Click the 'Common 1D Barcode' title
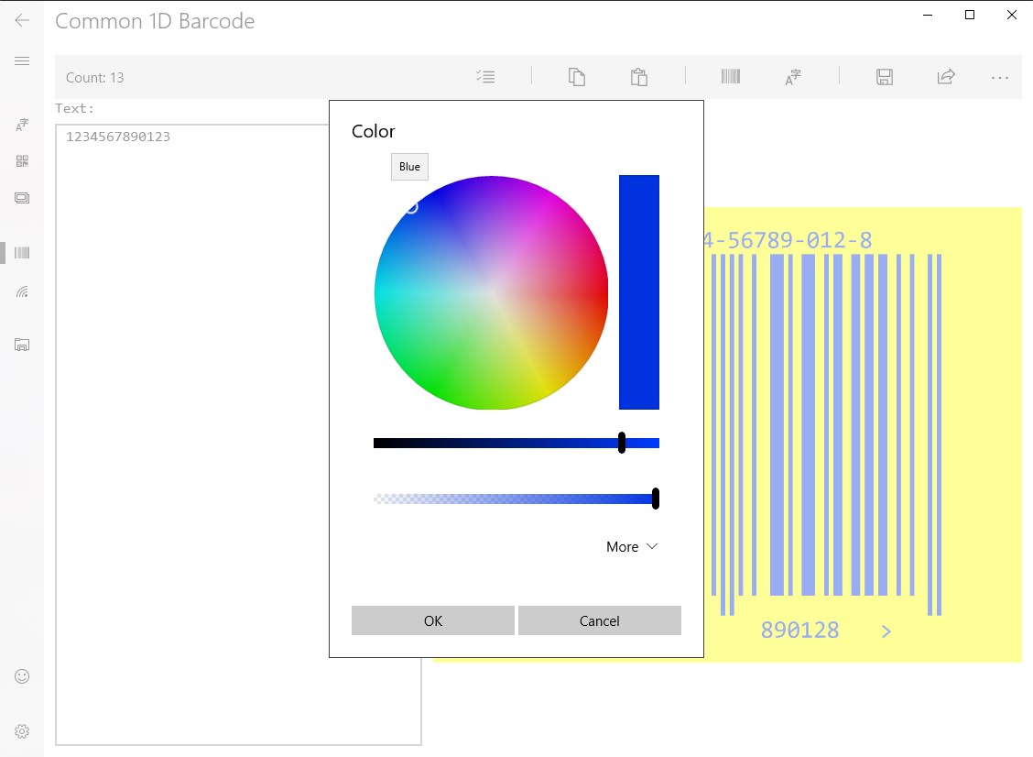Image resolution: width=1033 pixels, height=757 pixels. pyautogui.click(x=155, y=21)
